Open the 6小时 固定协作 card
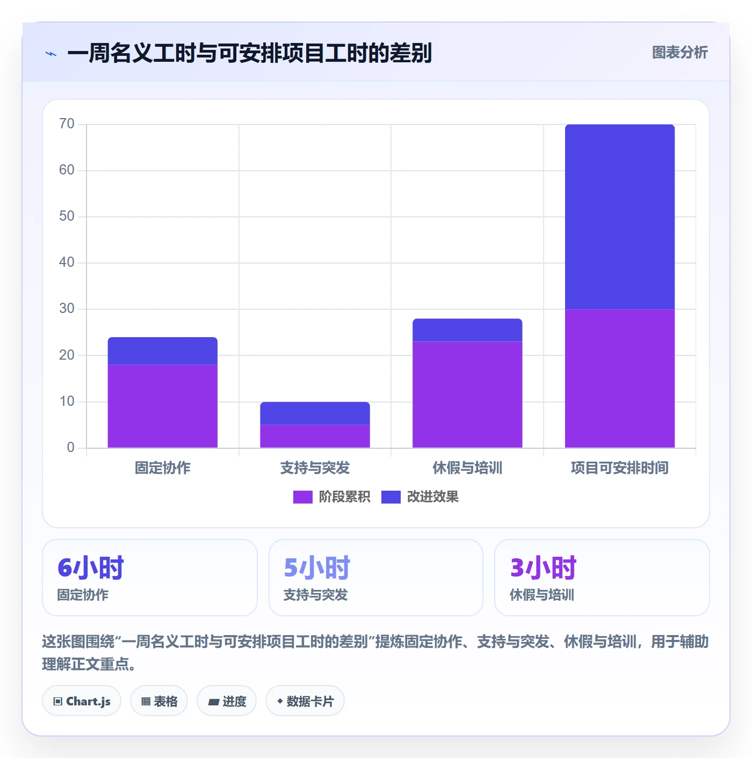The width and height of the screenshot is (752, 758). (150, 578)
